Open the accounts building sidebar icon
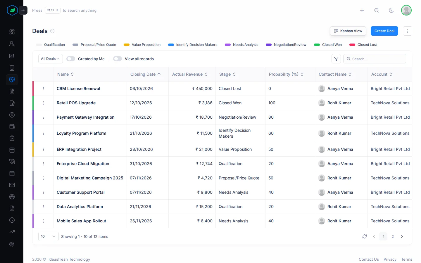The height and width of the screenshot is (263, 421). (12, 68)
